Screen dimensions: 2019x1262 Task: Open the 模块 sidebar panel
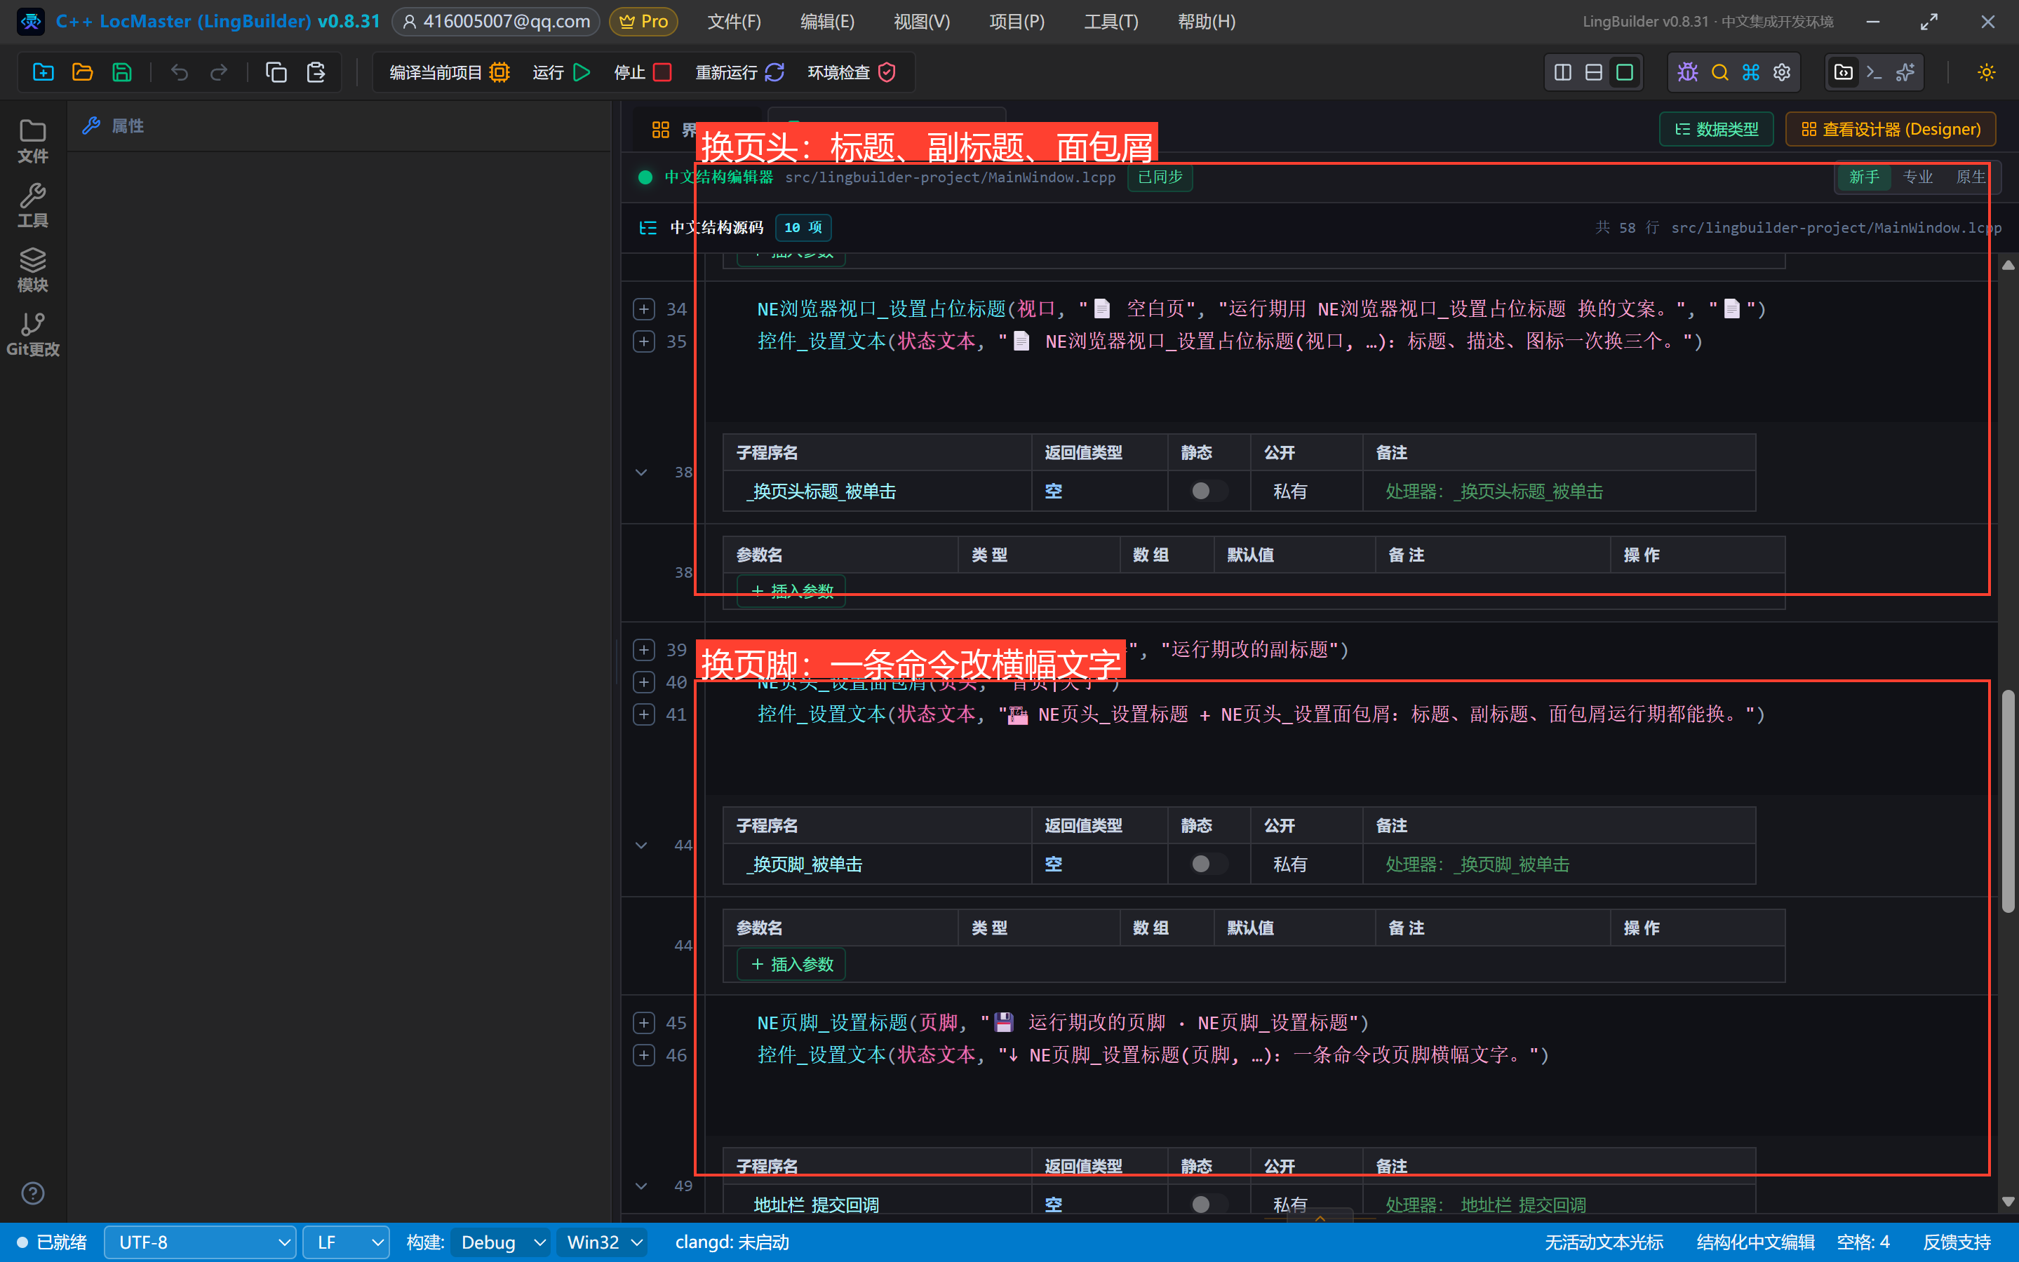[32, 271]
